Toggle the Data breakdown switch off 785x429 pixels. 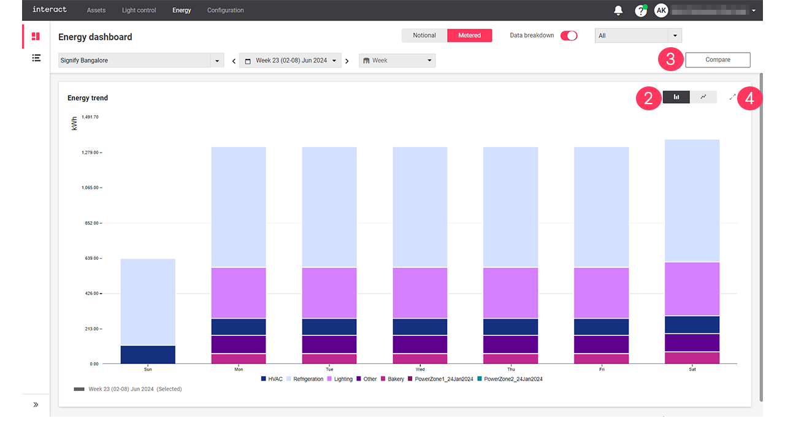point(569,36)
